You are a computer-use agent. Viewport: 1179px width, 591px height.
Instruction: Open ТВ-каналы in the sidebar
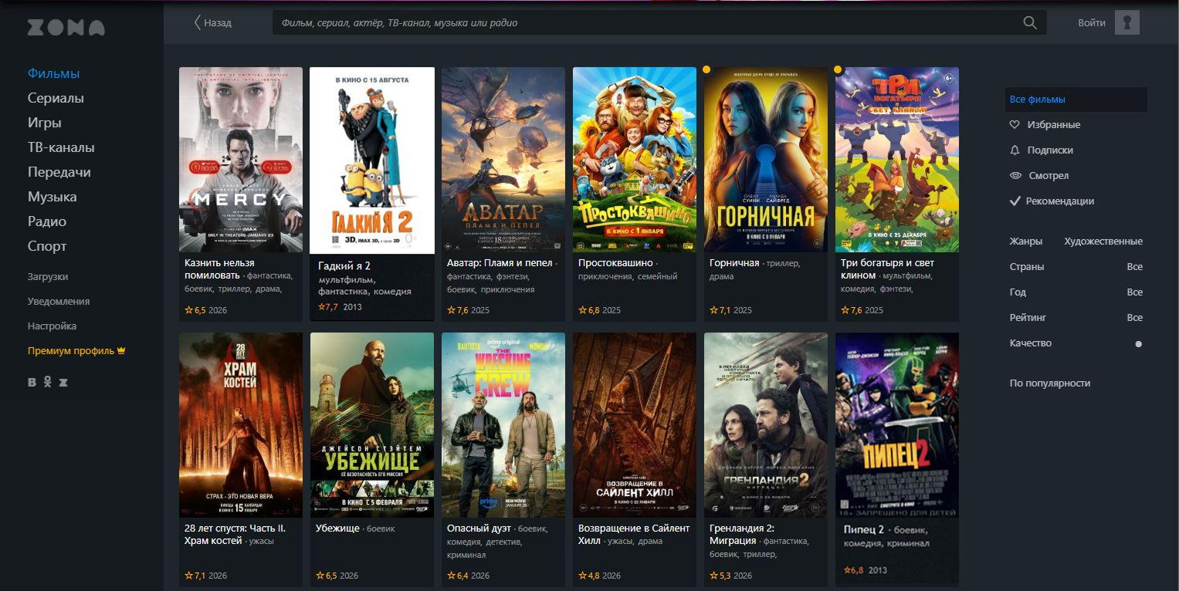point(61,148)
